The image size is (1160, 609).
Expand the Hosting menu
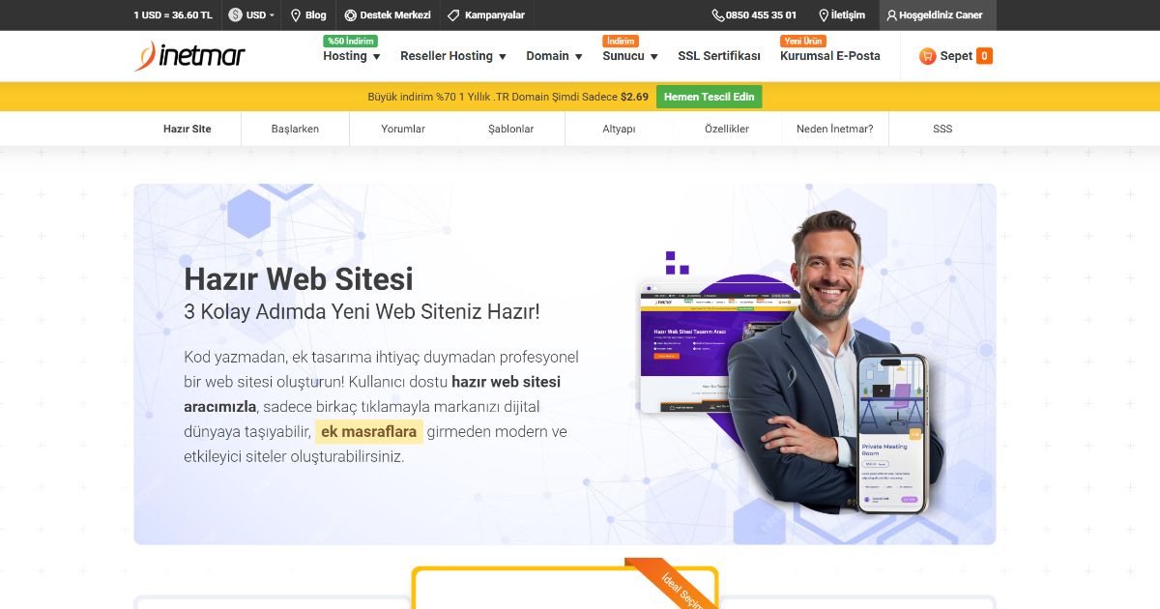coord(352,56)
